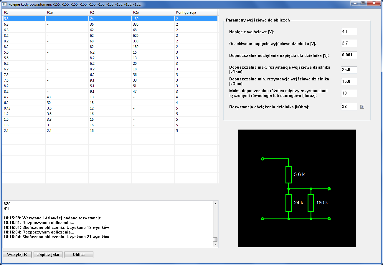Click log line Uzyskano 21 wyników
The width and height of the screenshot is (383, 265).
pyautogui.click(x=56, y=237)
